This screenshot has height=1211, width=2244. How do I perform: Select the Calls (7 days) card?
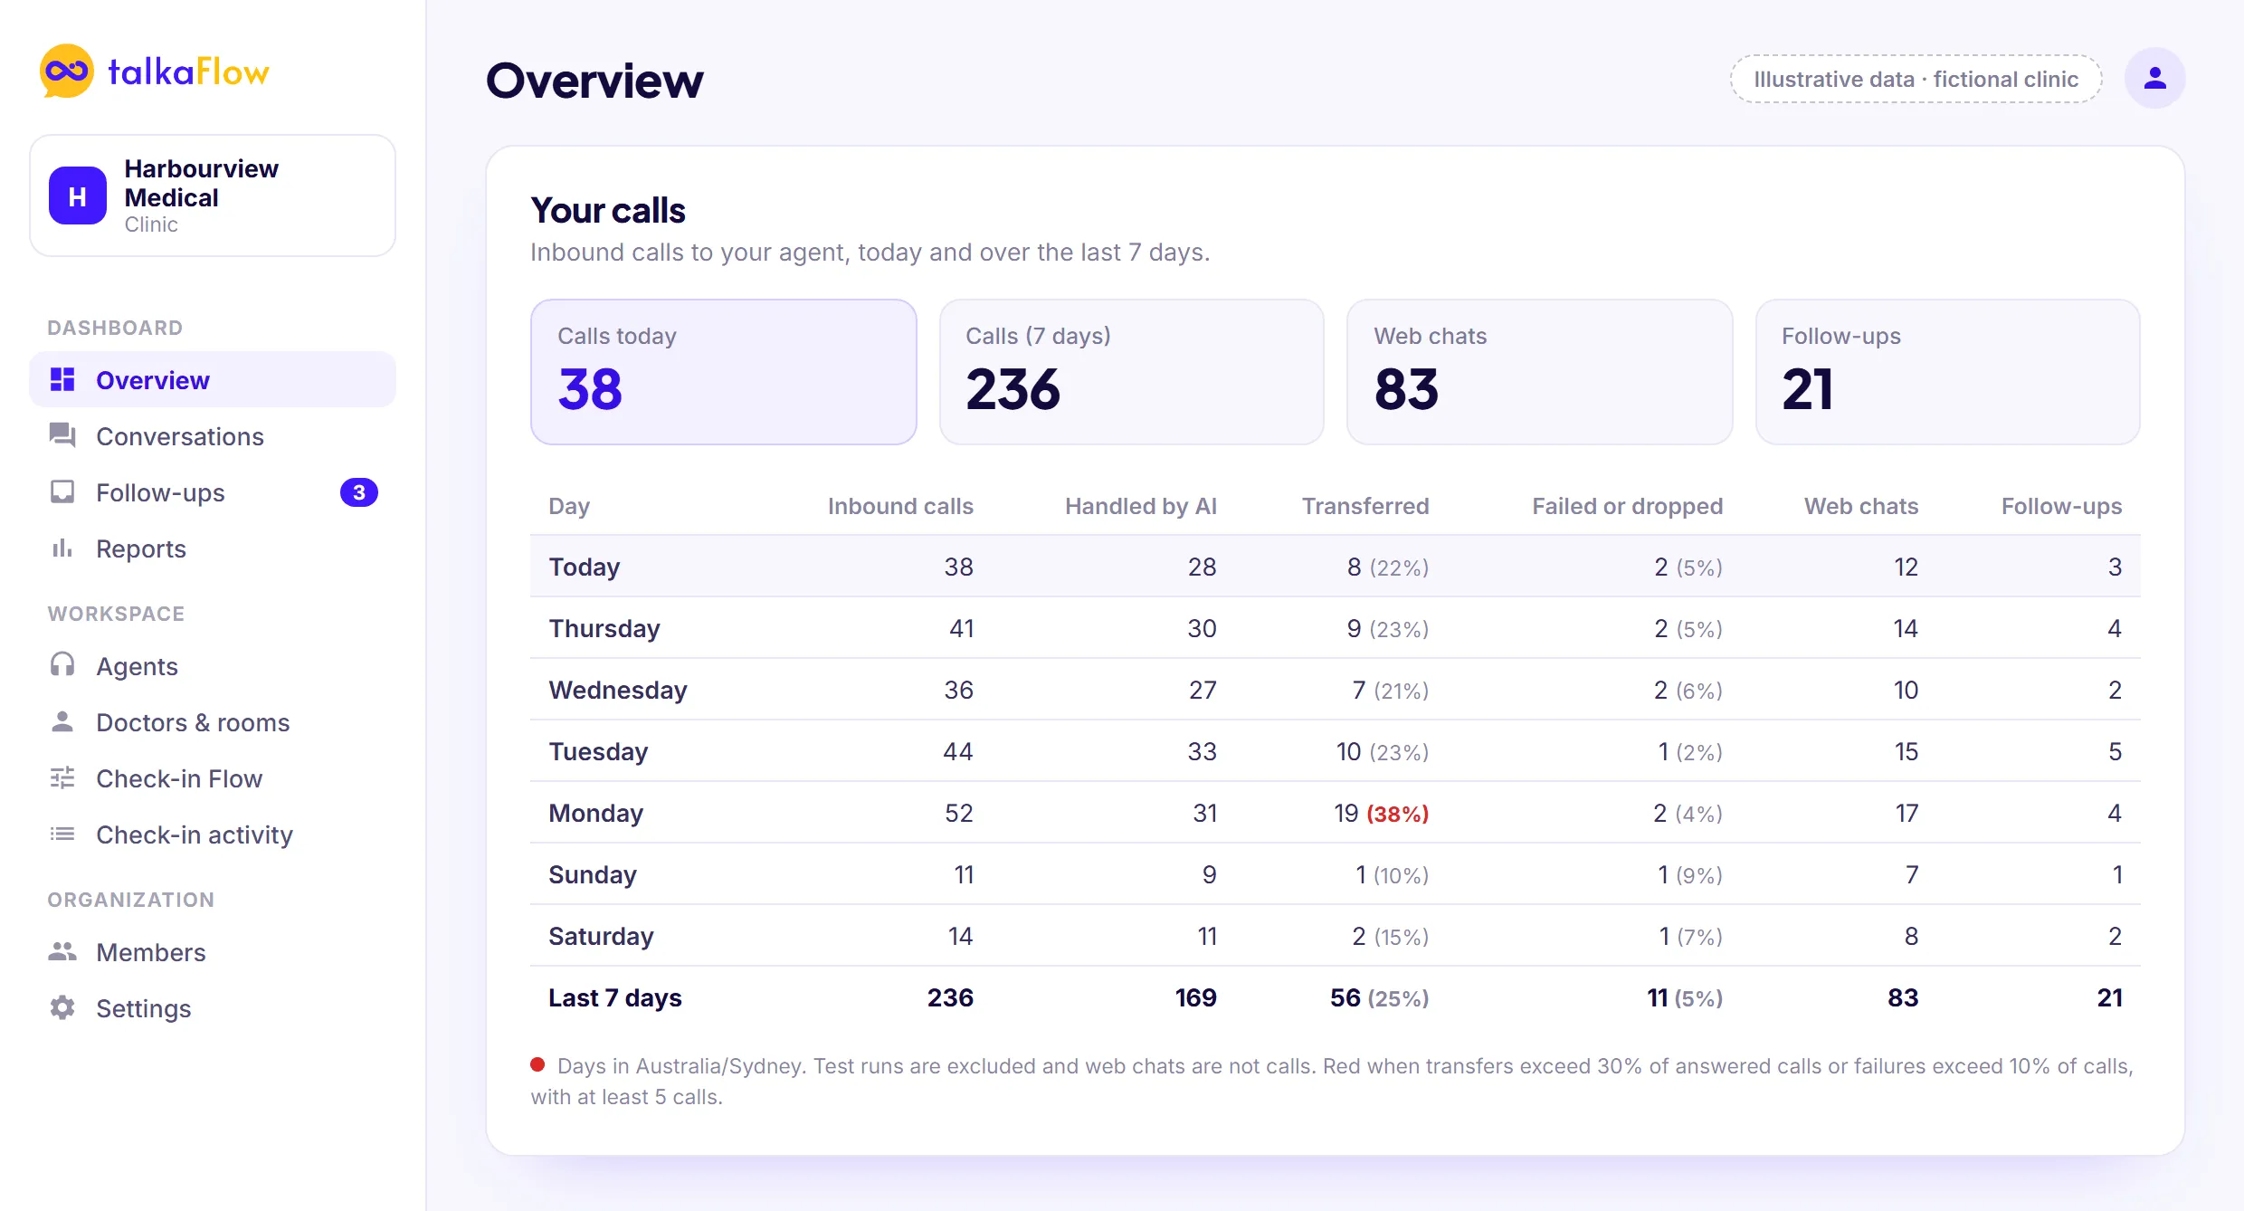coord(1132,372)
